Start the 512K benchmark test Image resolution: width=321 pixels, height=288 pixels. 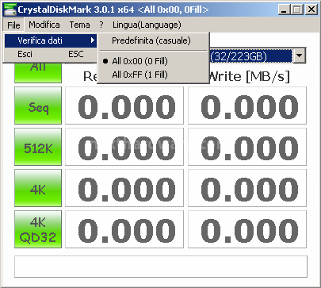click(x=38, y=147)
